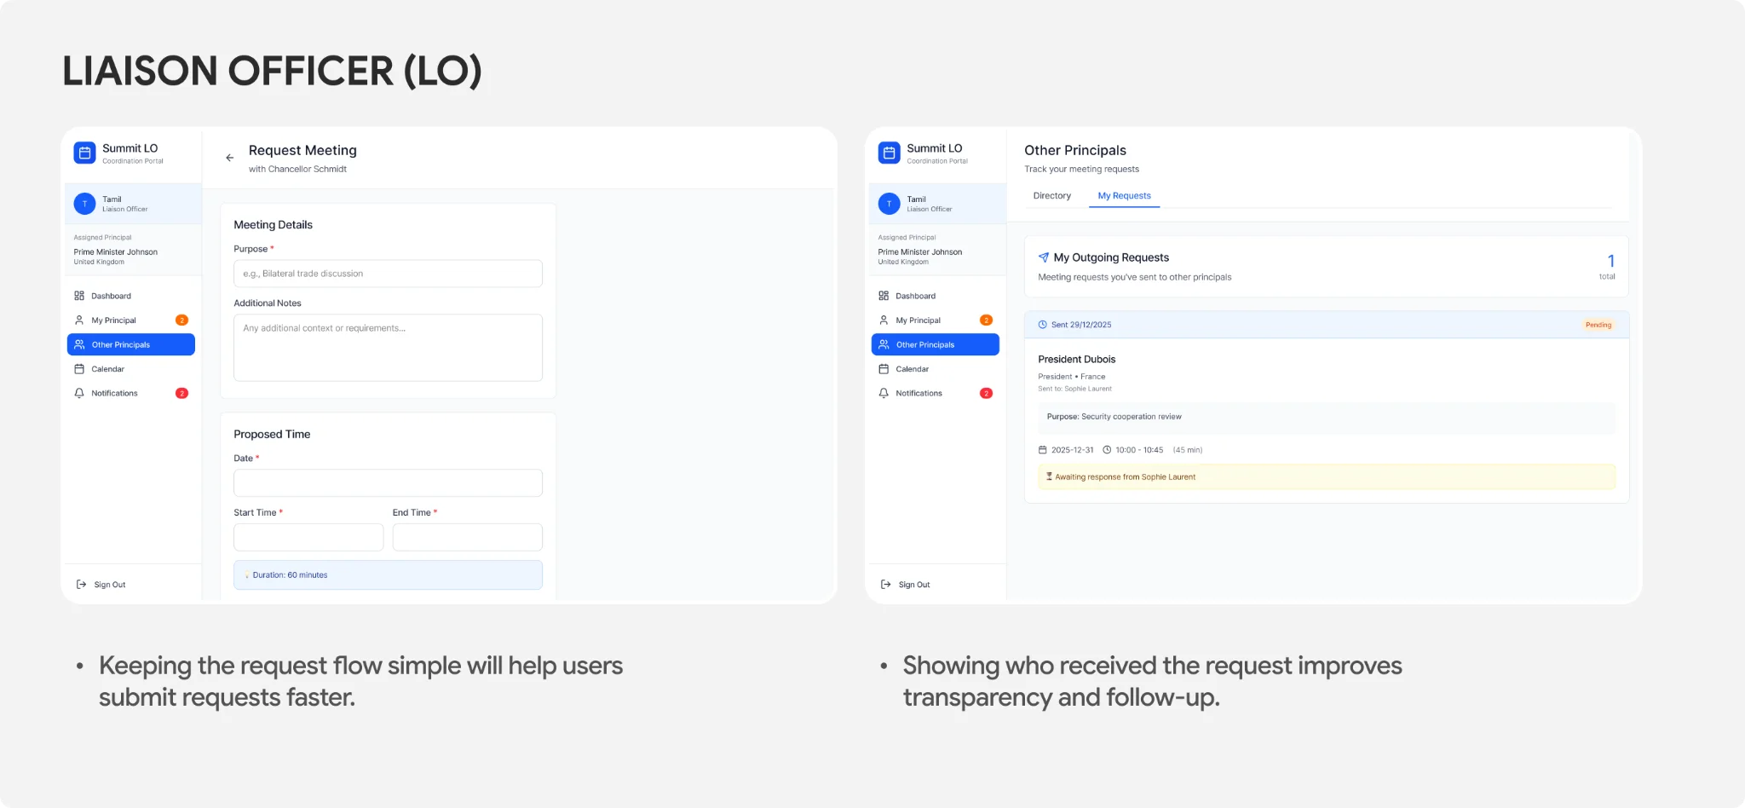Click the Sent to: Sophie Laurent line
1745x808 pixels.
[x=1074, y=389]
